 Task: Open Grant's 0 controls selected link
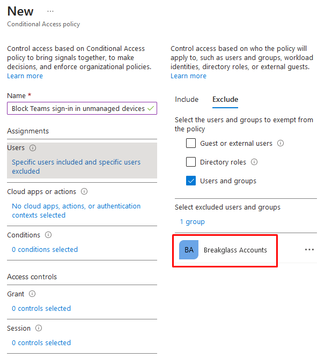click(x=41, y=308)
